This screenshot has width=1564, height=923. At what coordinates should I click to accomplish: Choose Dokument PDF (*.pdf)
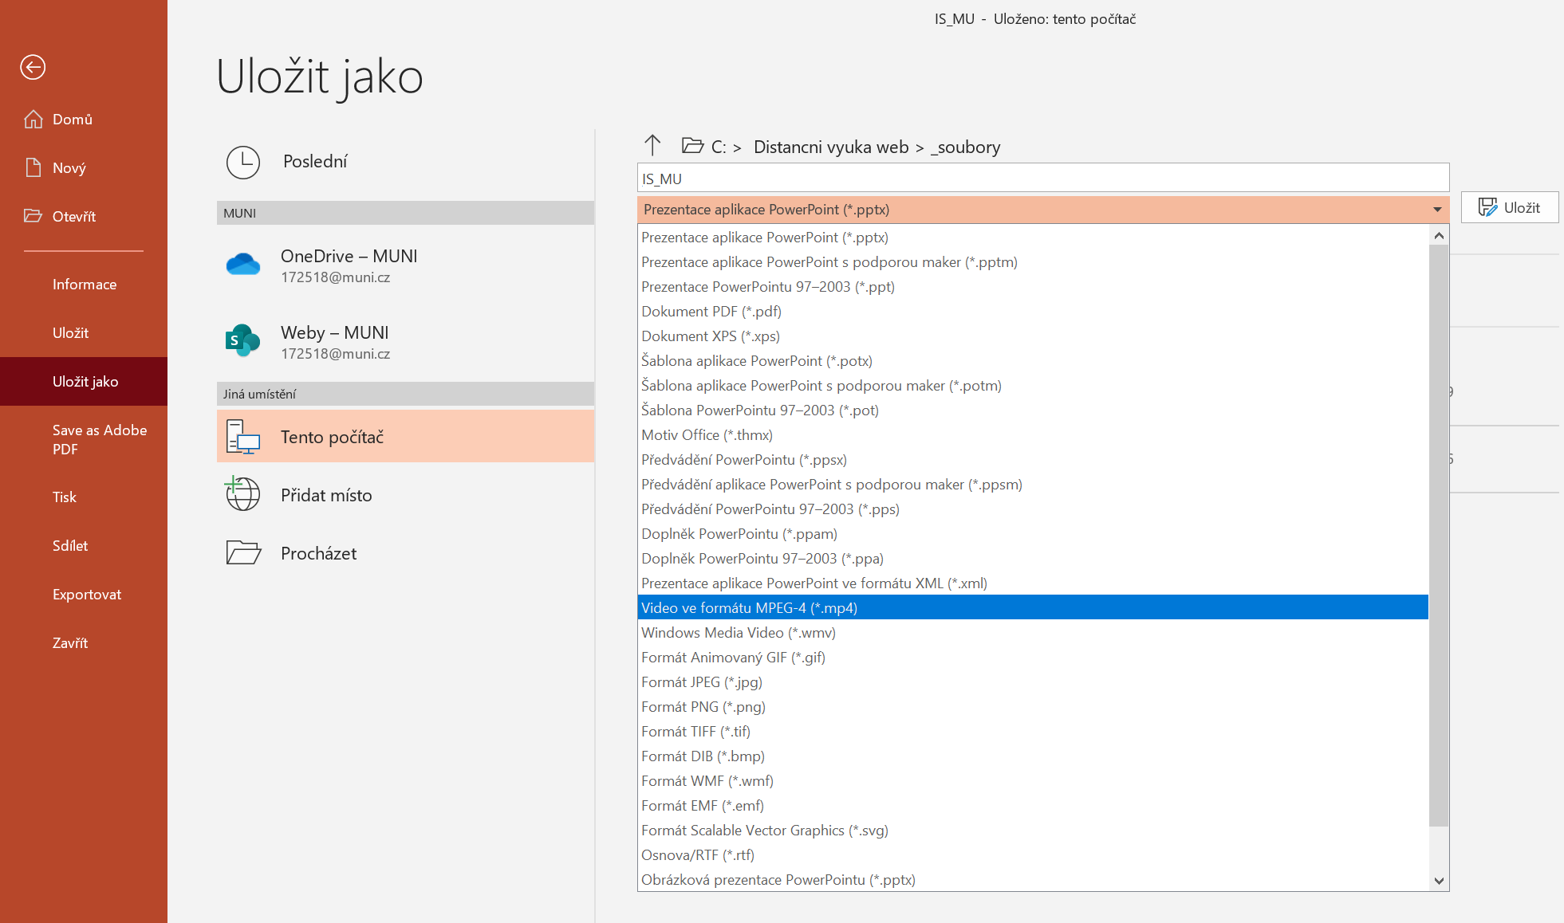[1033, 312]
